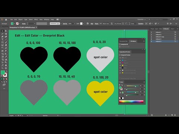Select the Zoom magnifier tool
The width and height of the screenshot is (179, 134).
(2, 68)
